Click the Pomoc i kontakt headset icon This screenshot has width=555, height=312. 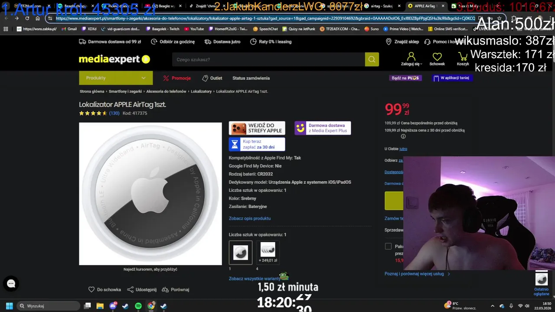[x=427, y=42]
